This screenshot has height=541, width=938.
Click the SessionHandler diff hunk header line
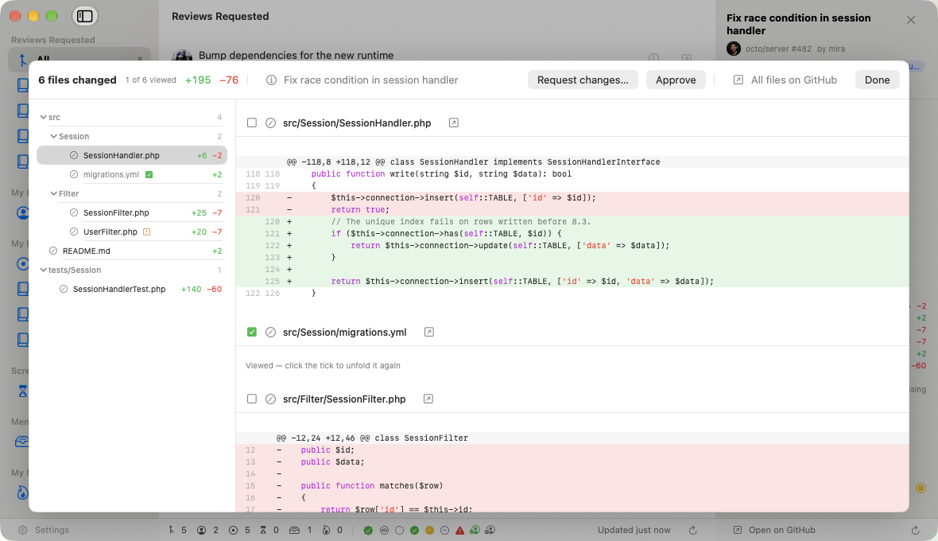pyautogui.click(x=572, y=162)
